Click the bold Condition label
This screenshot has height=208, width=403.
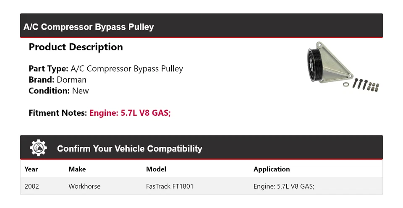coord(49,91)
